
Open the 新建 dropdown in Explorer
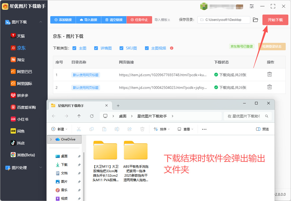click(x=59, y=129)
